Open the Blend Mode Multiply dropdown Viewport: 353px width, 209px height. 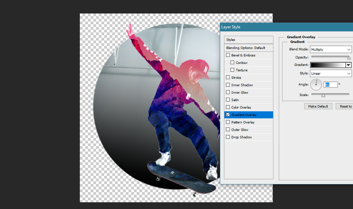(330, 49)
